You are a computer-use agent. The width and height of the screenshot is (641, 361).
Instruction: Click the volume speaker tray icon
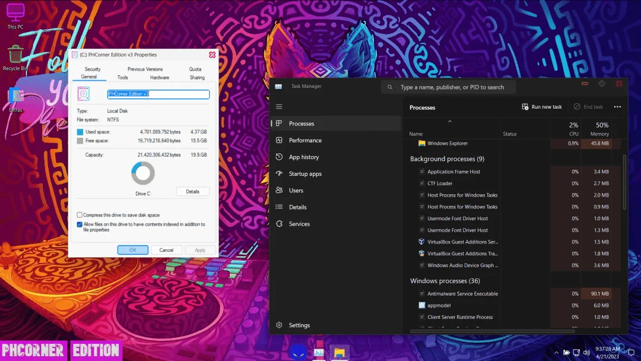click(586, 353)
